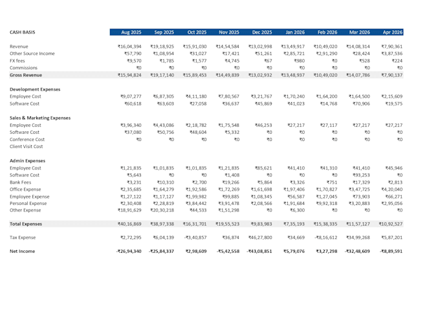Viewport: 440px width, 311px height.
Task: Select Admin Employee Cost ₹85,621
Action: pyautogui.click(x=263, y=168)
